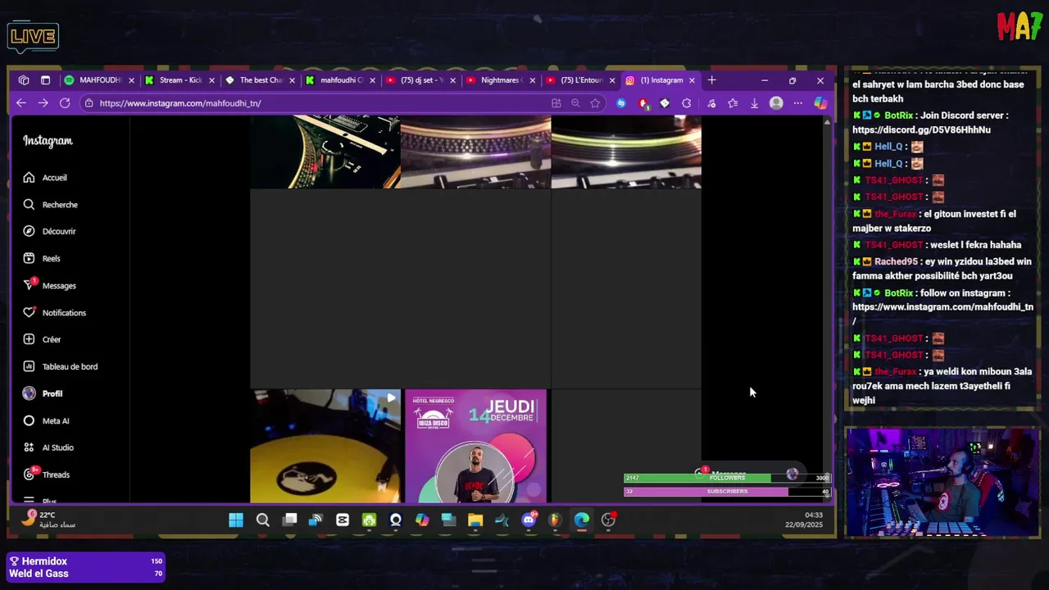Open JEUDI 14 Décembre post thumbnail
This screenshot has height=590, width=1049.
coord(475,446)
